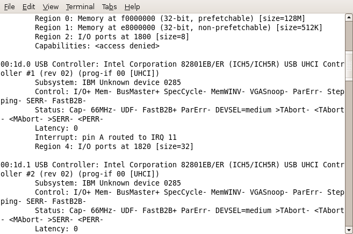Click 'Interrupt: pin A routed to IRQ 11'
353x234 pixels.
[x=106, y=137]
